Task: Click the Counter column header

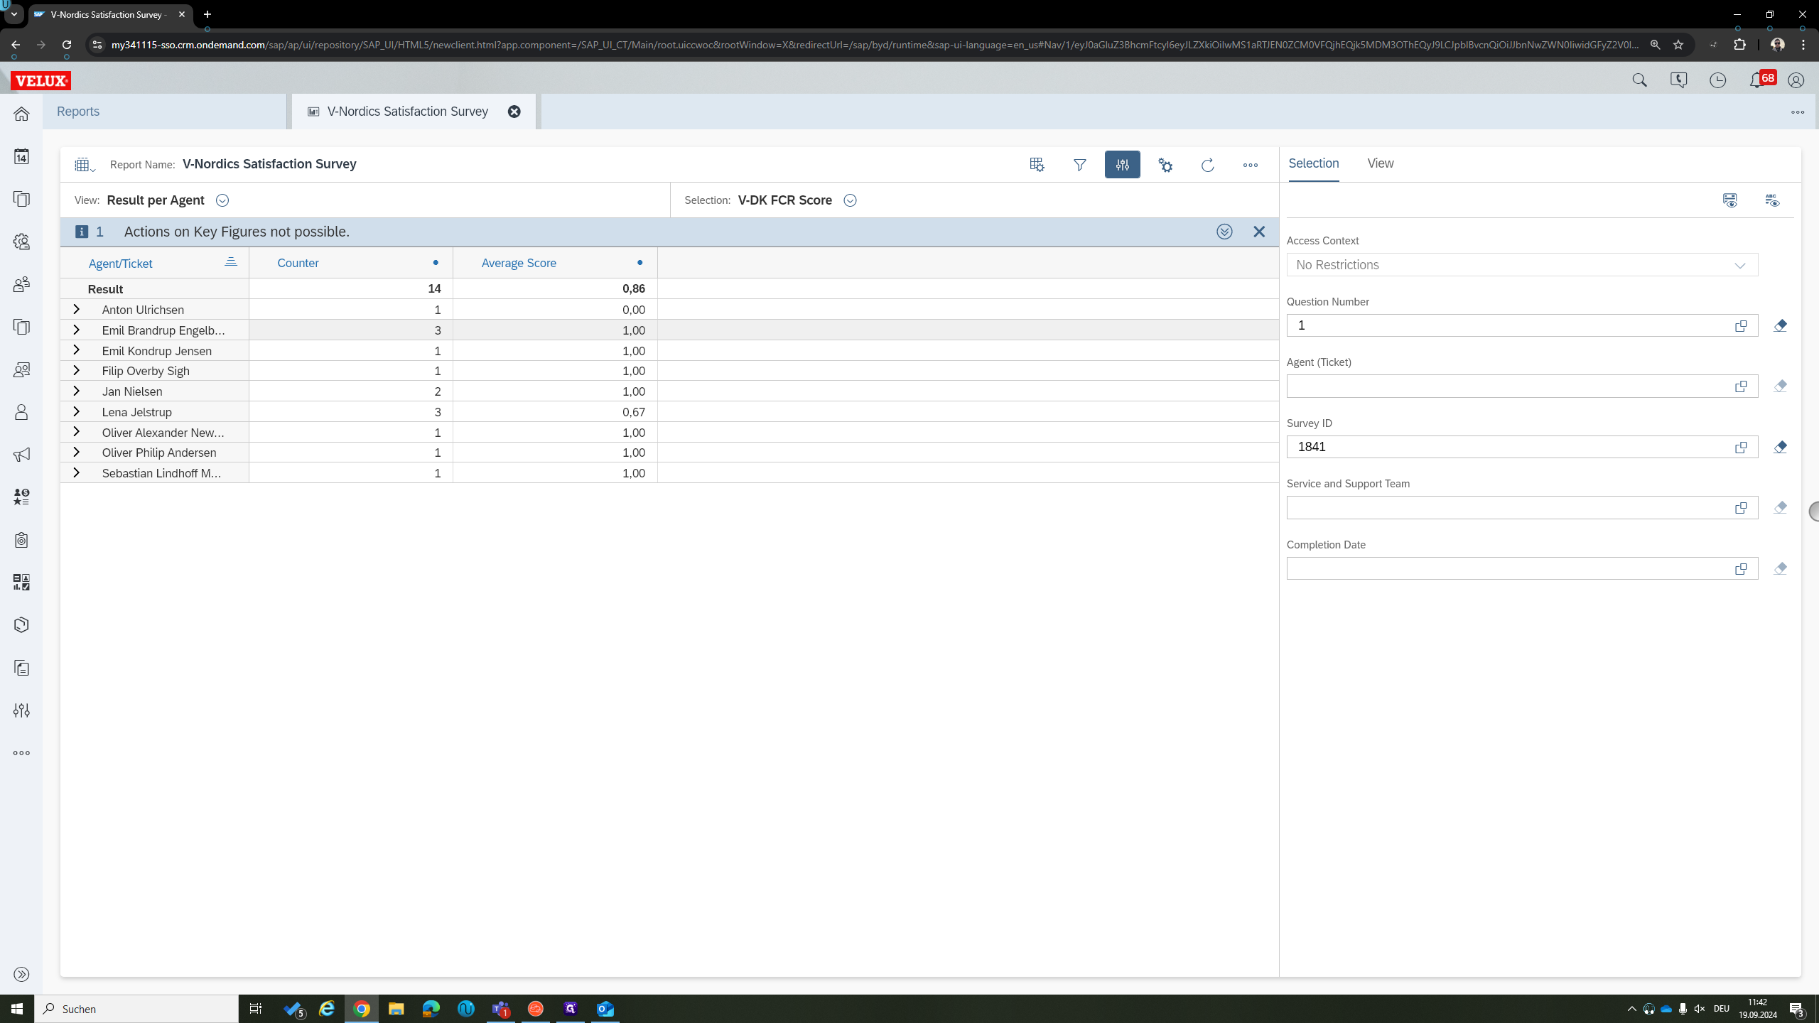Action: coord(298,263)
